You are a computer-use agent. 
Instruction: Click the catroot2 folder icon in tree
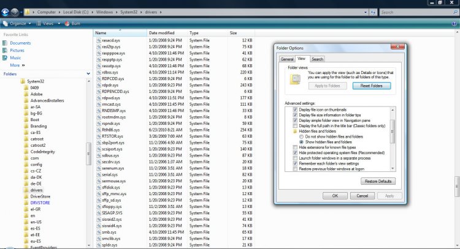(x=26, y=146)
